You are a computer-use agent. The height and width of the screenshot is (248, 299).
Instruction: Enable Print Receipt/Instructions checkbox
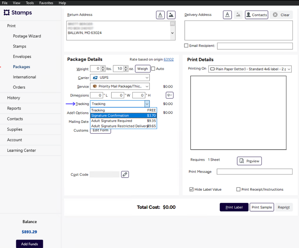point(238,189)
